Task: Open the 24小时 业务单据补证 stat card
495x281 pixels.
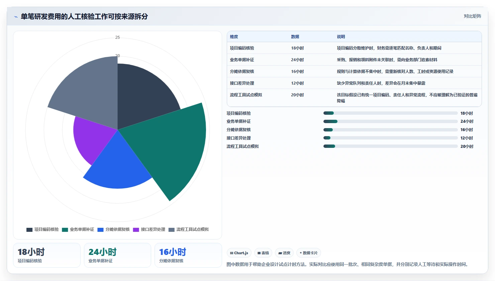Action: 117,255
